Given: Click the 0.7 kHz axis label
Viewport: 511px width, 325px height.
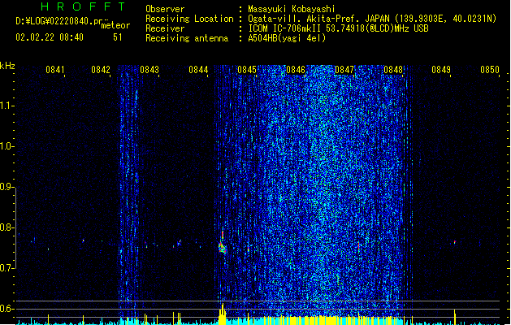Looking at the screenshot, I should point(6,268).
